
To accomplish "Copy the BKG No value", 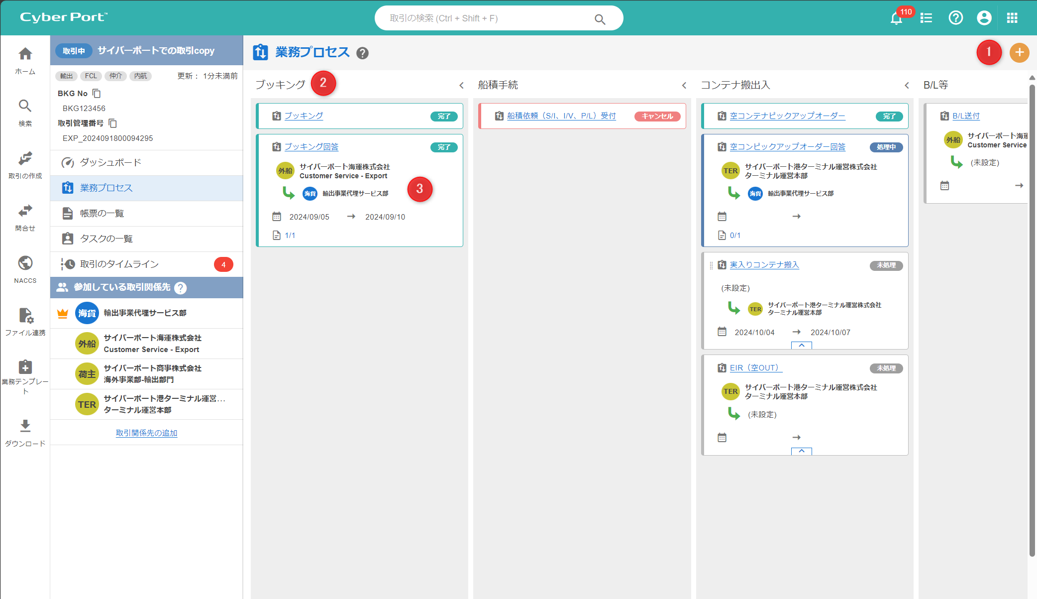I will coord(97,94).
